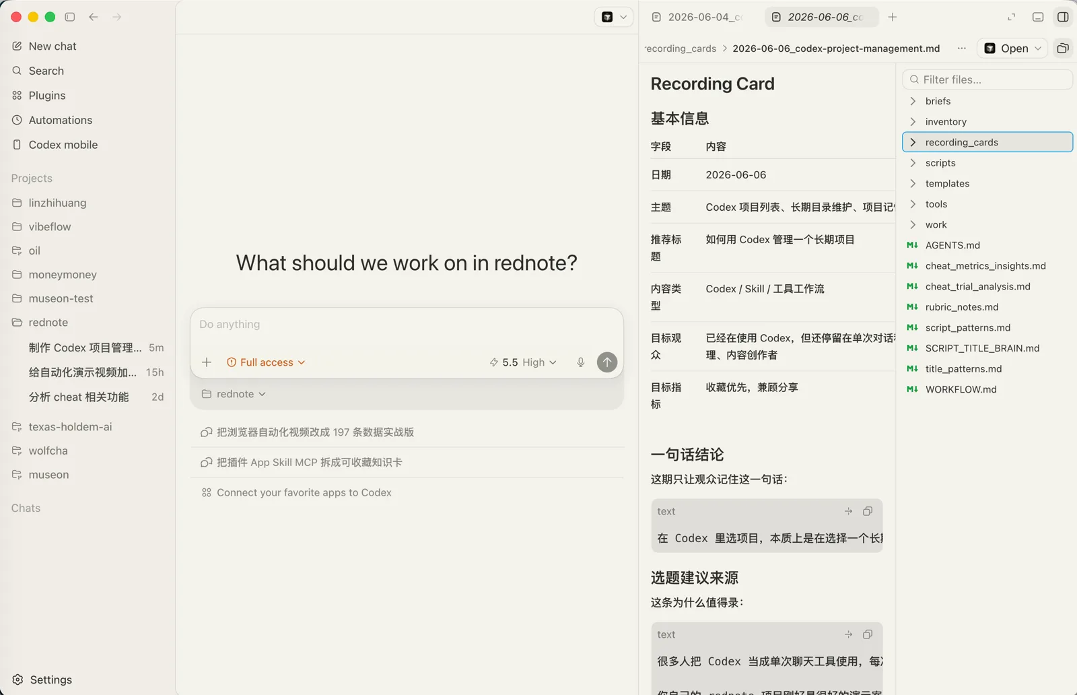Screen dimensions: 1077x695
Task: Click the expand panel arrows icon
Action: click(1011, 17)
